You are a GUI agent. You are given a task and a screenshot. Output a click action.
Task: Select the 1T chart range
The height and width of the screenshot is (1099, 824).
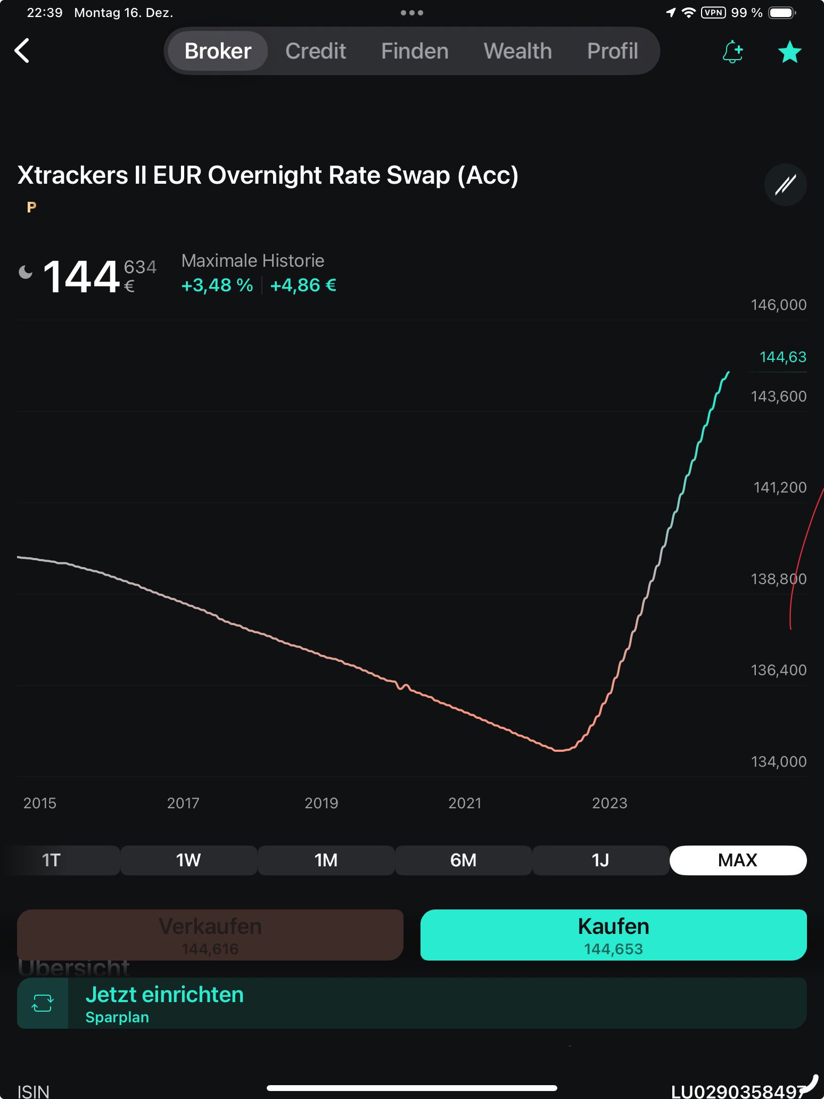(x=51, y=860)
